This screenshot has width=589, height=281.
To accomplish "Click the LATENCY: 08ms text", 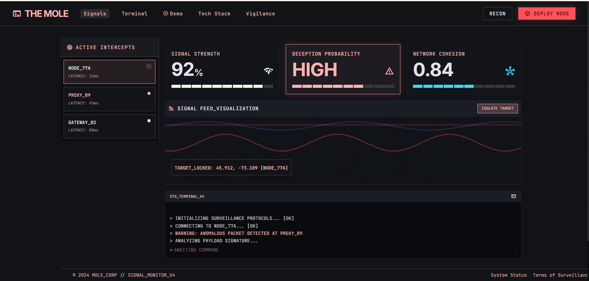I will click(83, 130).
